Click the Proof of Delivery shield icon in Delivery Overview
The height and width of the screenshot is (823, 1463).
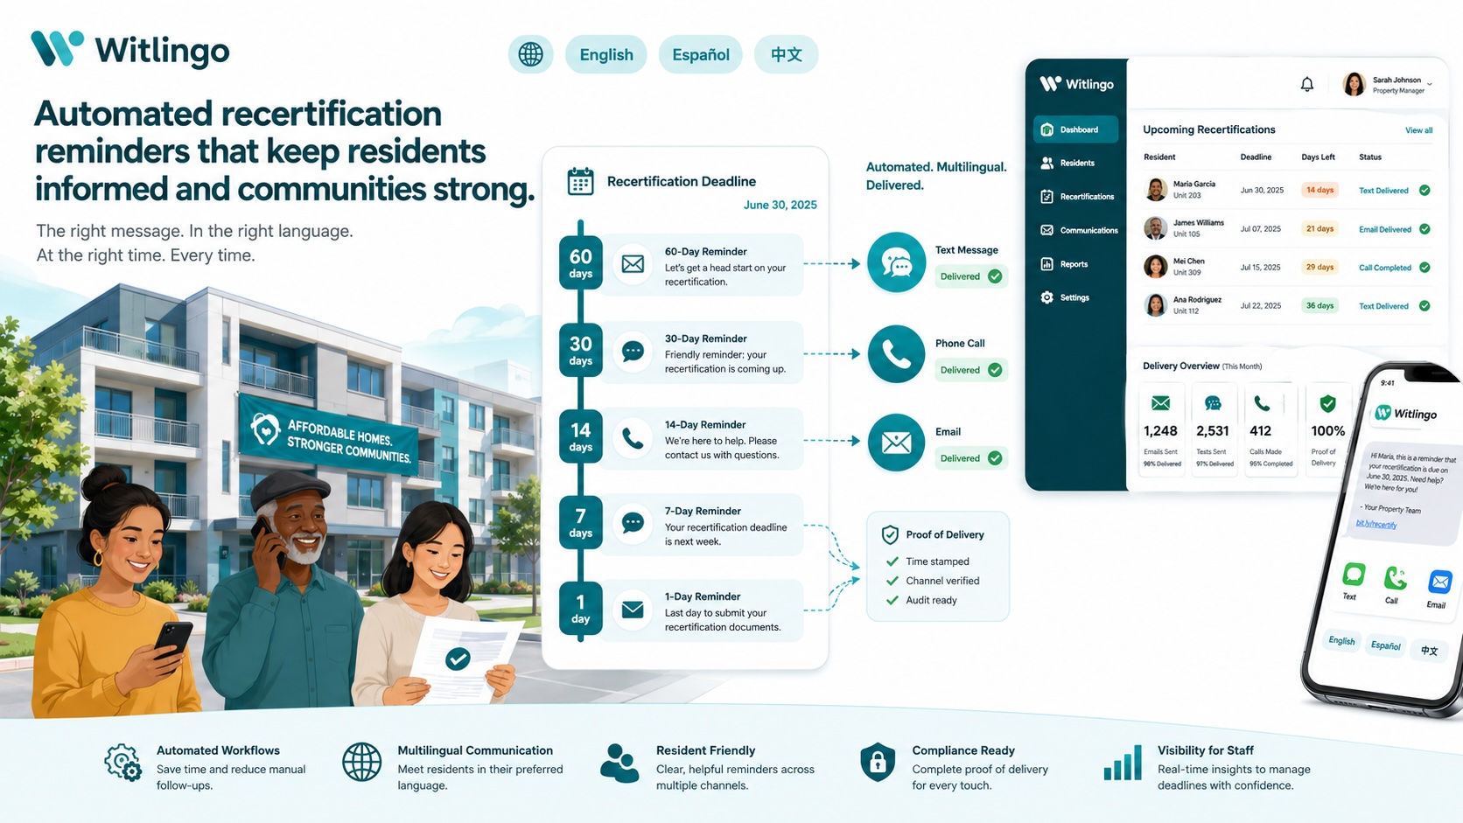pyautogui.click(x=1327, y=403)
